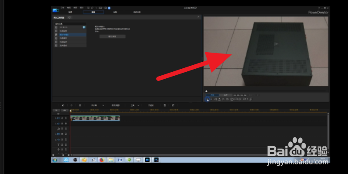
Task: Open the first menu in menu bar
Action: (63, 7)
